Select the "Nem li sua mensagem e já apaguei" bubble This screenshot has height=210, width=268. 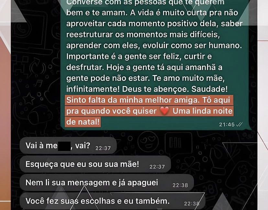107,183
